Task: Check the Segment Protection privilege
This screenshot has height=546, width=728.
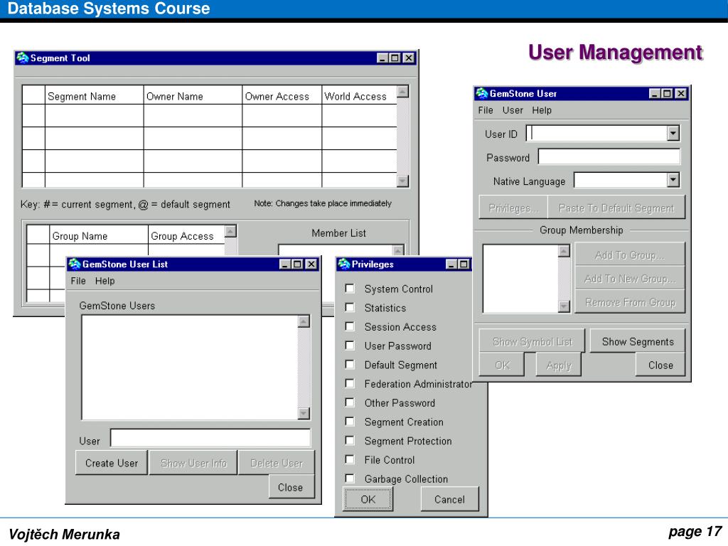Action: (x=350, y=441)
